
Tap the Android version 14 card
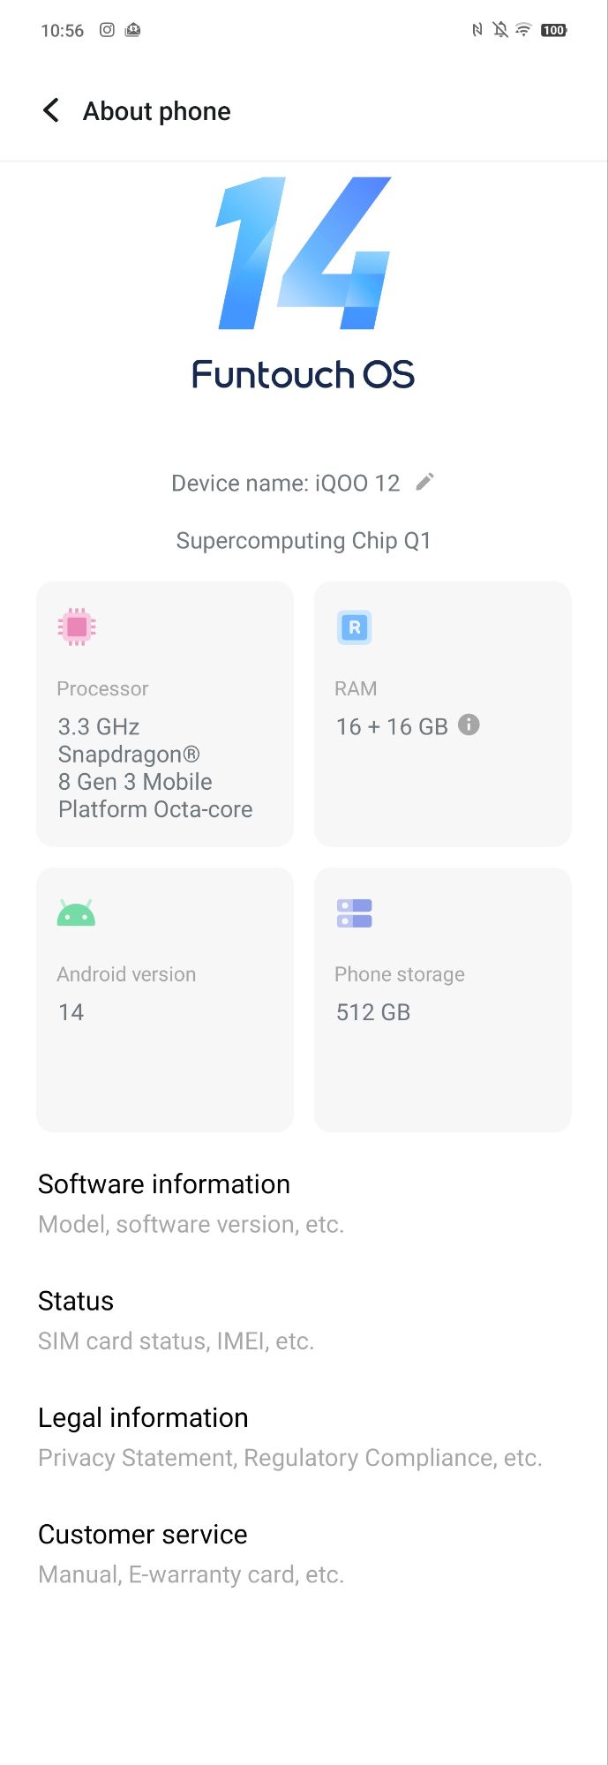165,1000
